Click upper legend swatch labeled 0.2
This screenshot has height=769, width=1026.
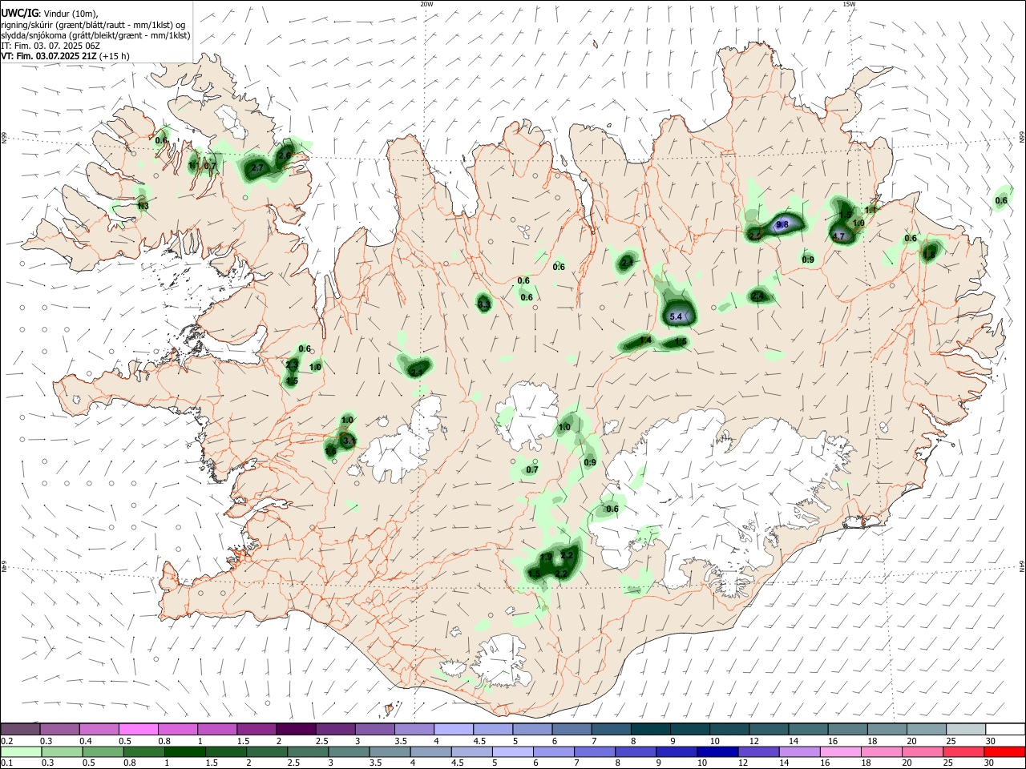(20, 730)
